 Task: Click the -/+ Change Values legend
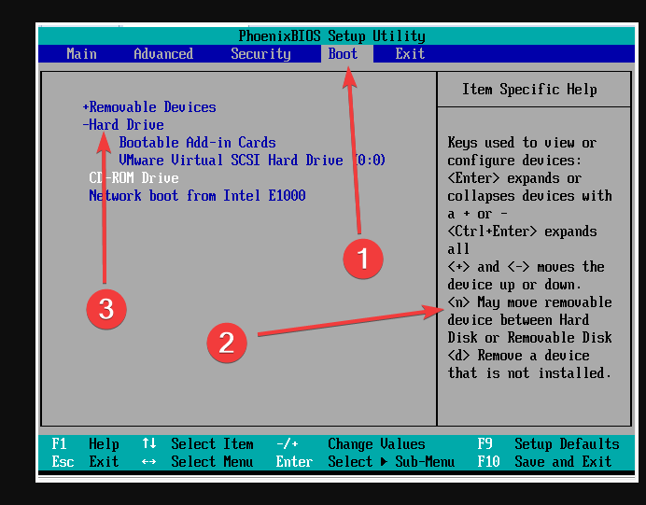tap(351, 444)
